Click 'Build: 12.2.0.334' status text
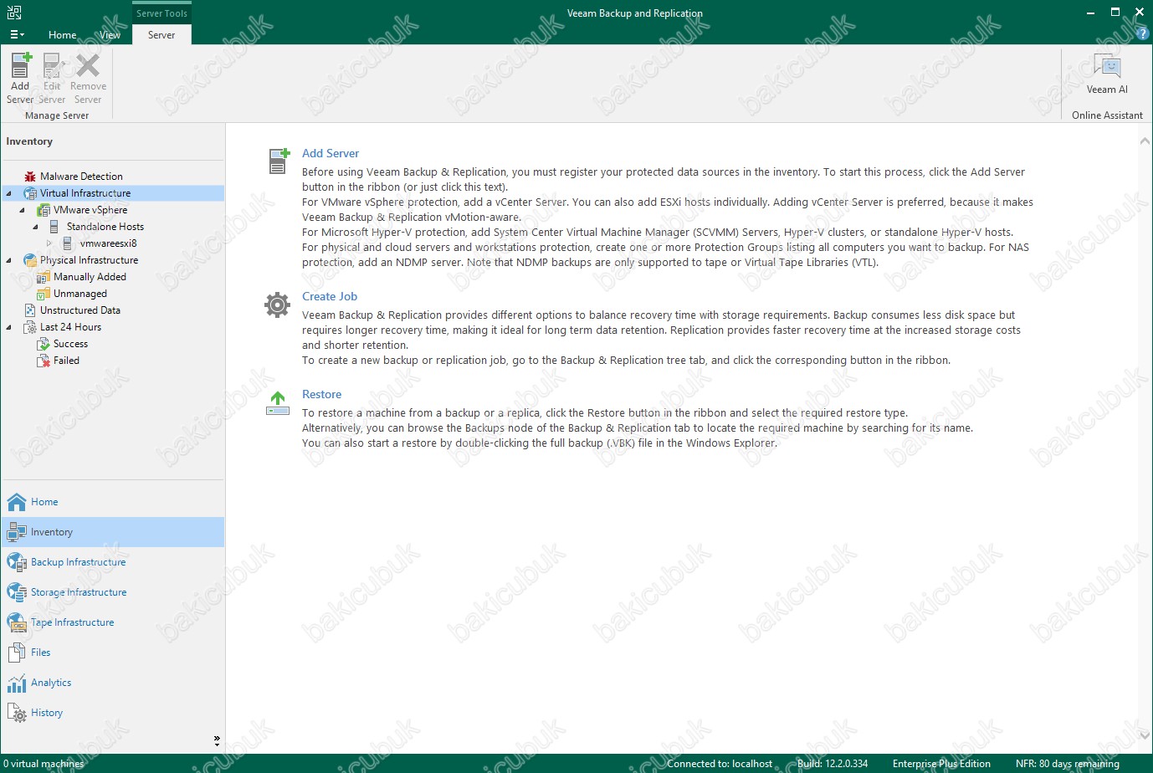The image size is (1153, 773). click(x=833, y=764)
